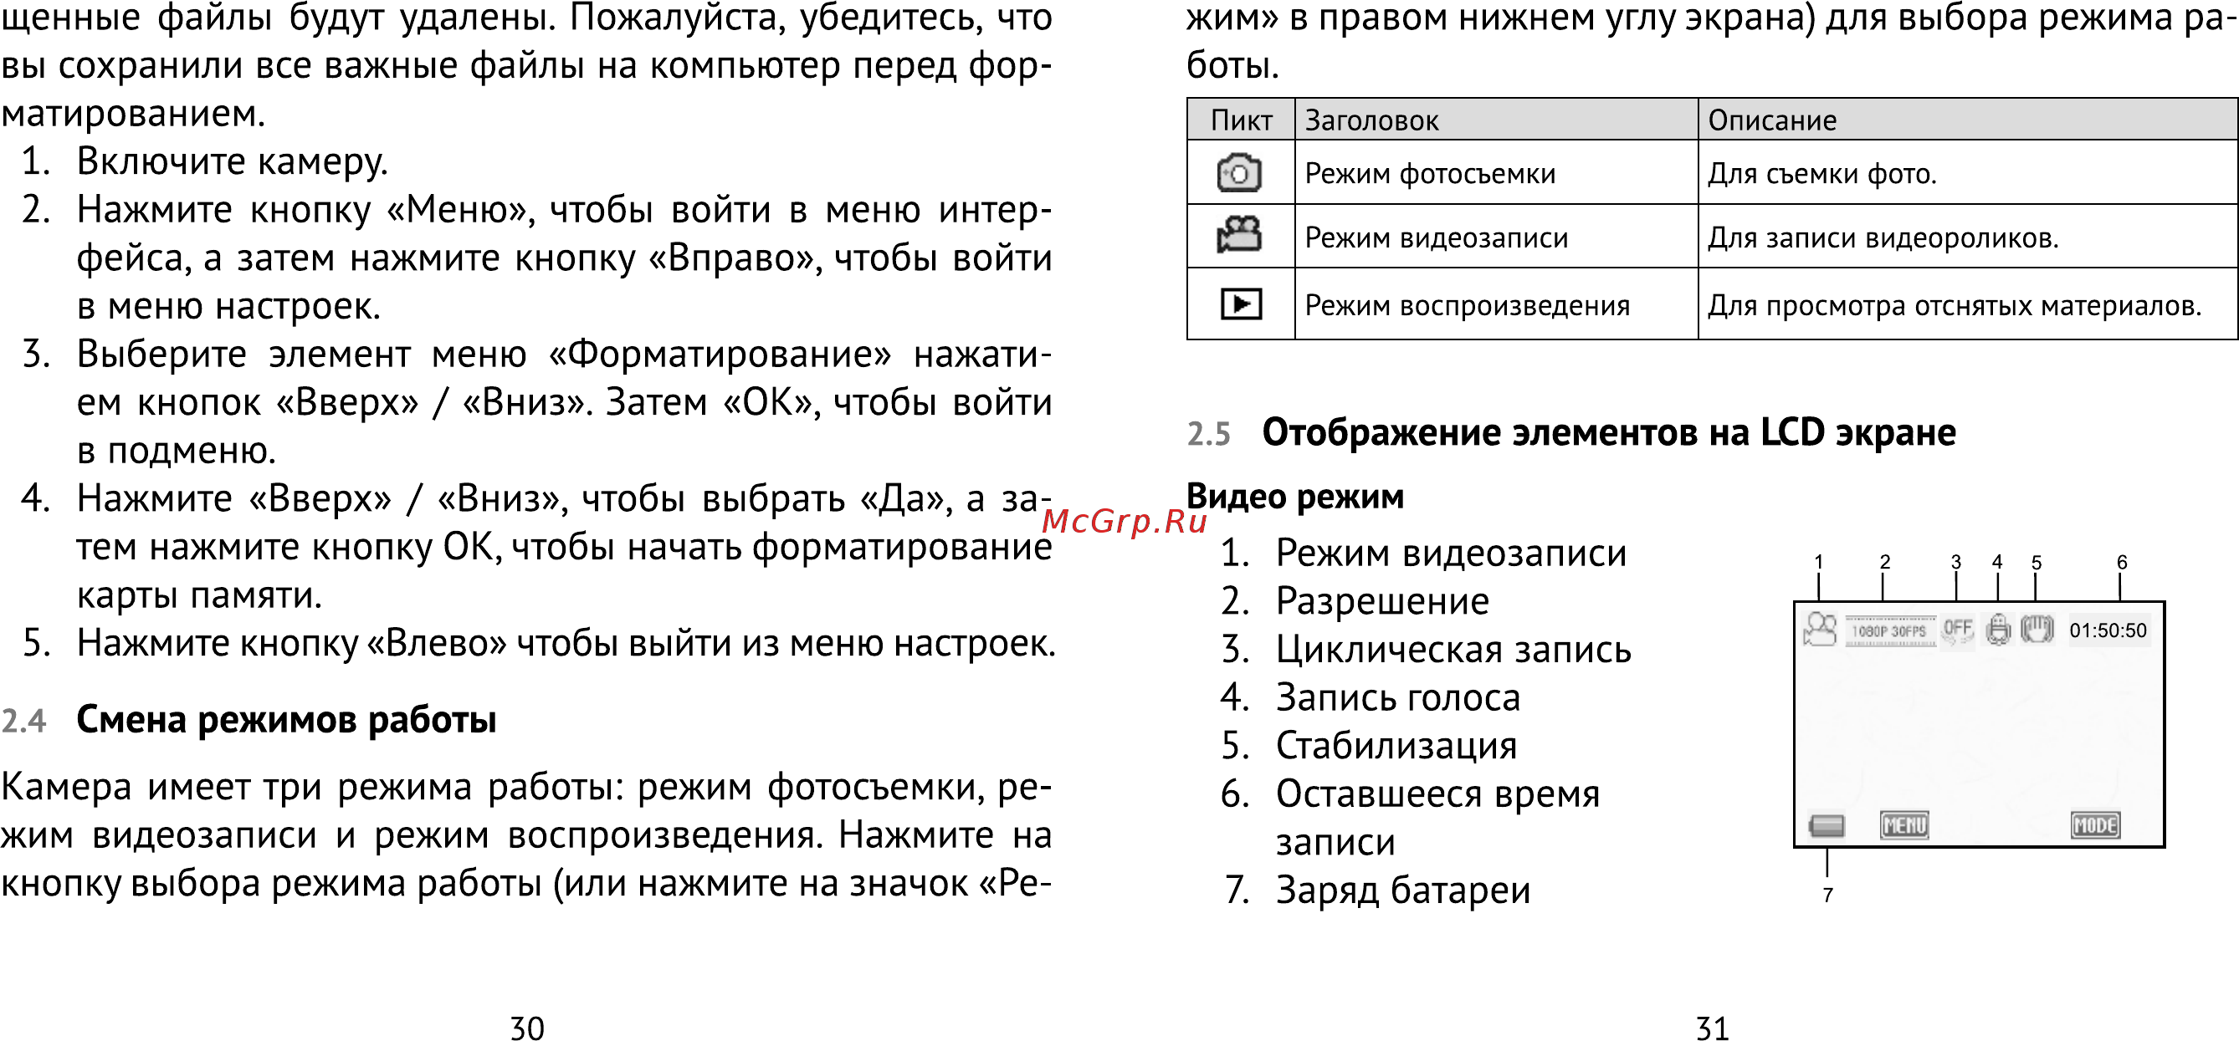The height and width of the screenshot is (1041, 2239).
Task: Click the stabilization hand icon
Action: pos(2037,628)
